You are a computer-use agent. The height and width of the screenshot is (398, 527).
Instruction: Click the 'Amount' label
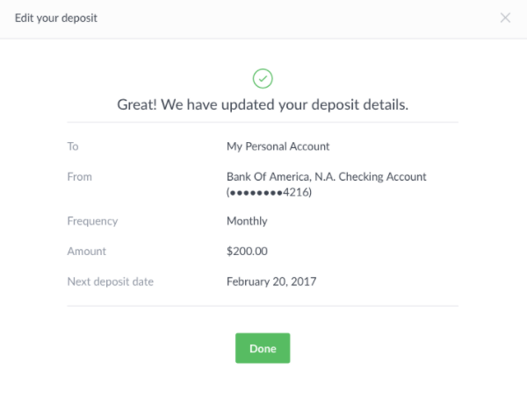(x=86, y=251)
